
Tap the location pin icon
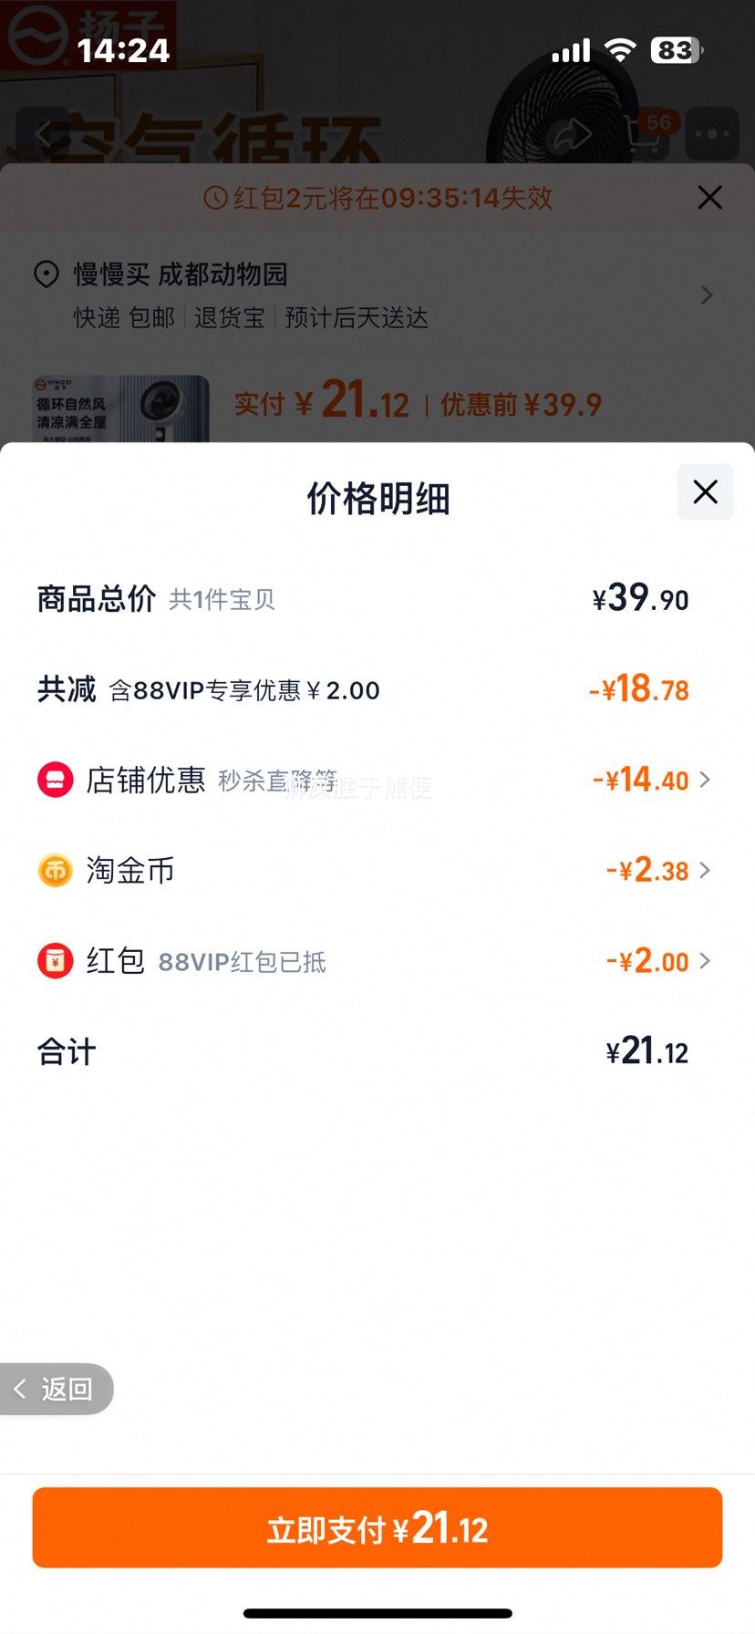(x=47, y=274)
